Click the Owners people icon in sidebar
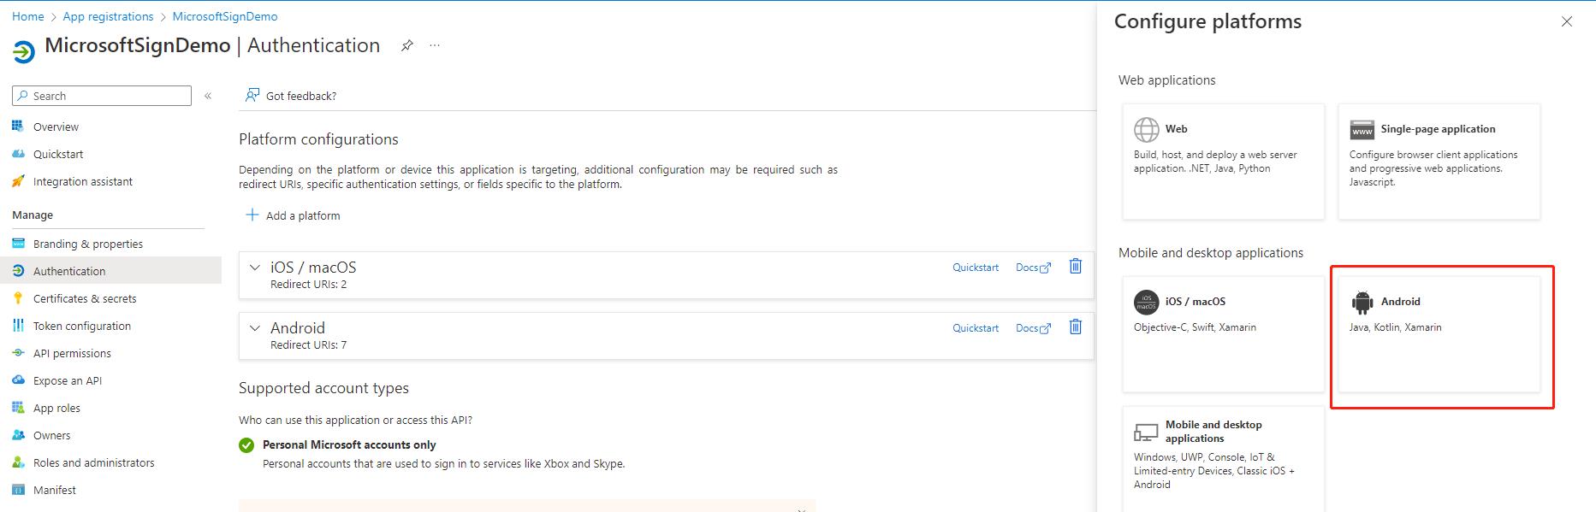 pos(18,435)
